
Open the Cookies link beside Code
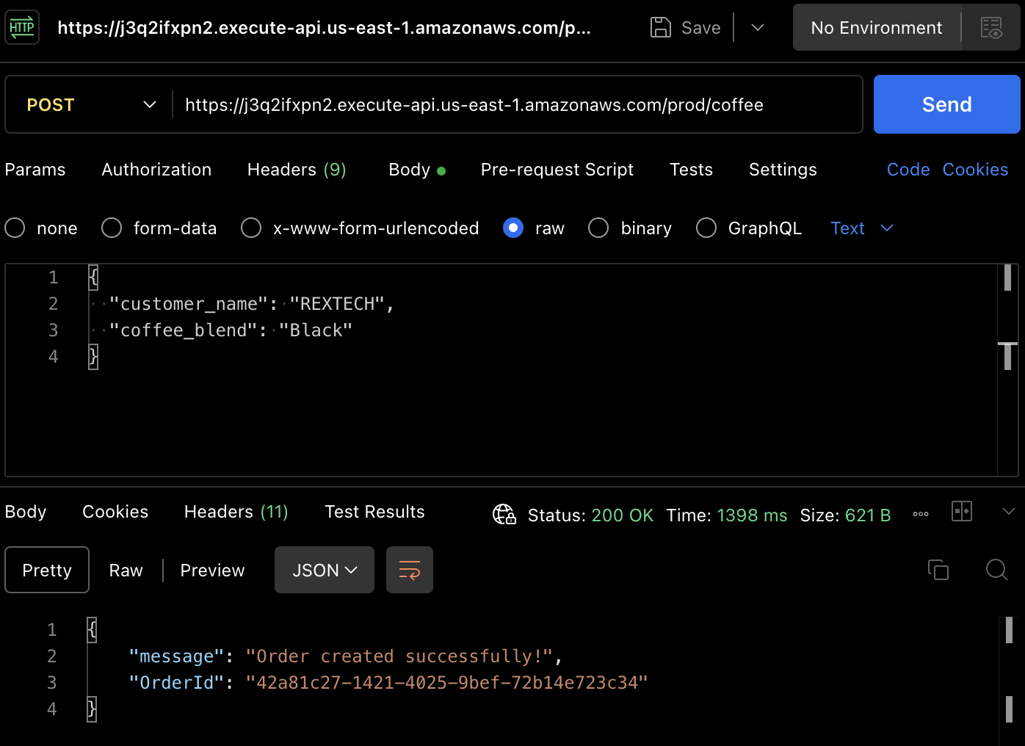tap(975, 170)
